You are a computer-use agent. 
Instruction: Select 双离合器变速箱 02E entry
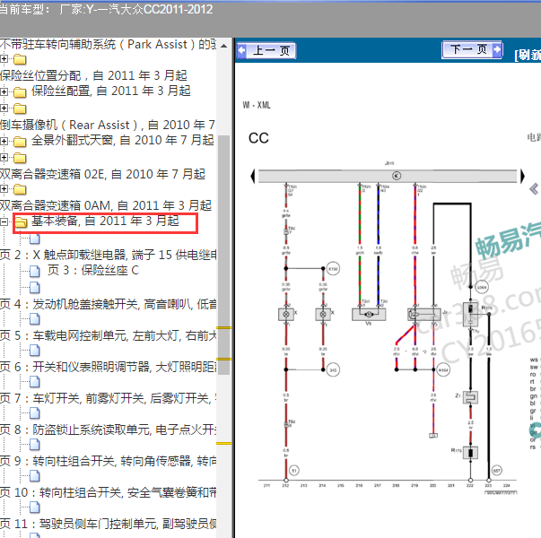tap(103, 174)
